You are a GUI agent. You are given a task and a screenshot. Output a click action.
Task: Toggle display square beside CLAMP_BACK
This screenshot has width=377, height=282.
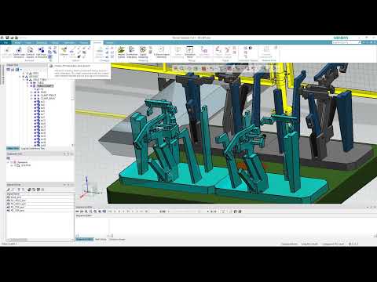[35, 99]
